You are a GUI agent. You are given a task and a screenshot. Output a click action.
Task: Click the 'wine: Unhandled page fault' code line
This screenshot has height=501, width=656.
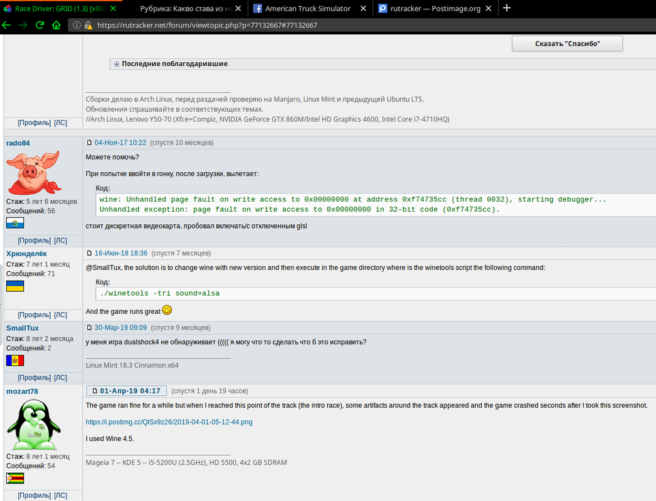pos(352,199)
